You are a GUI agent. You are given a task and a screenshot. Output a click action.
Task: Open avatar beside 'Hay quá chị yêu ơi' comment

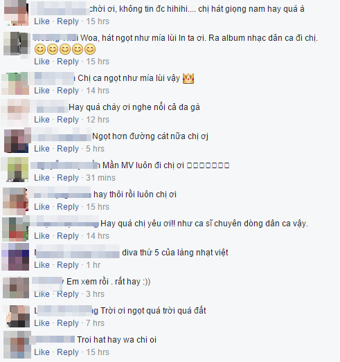pyautogui.click(x=15, y=229)
